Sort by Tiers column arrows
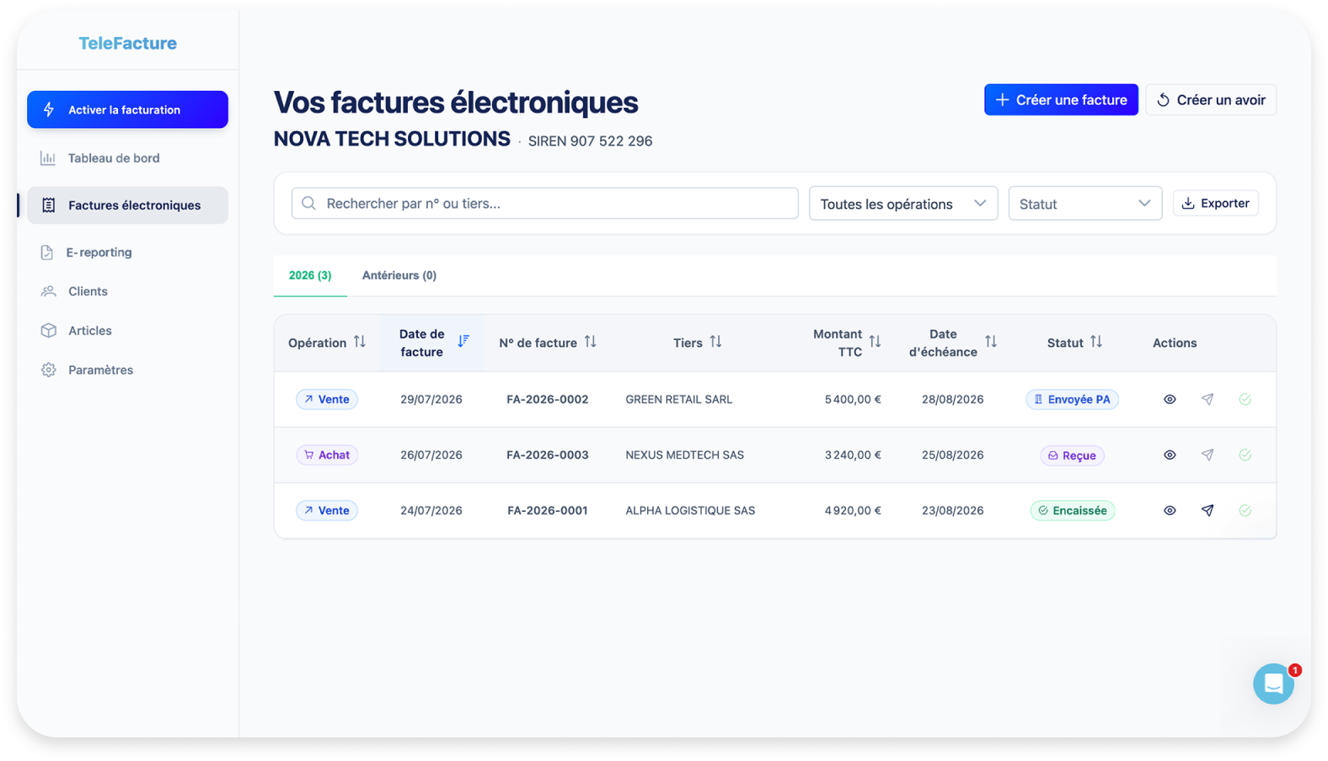This screenshot has height=761, width=1328. click(x=715, y=342)
